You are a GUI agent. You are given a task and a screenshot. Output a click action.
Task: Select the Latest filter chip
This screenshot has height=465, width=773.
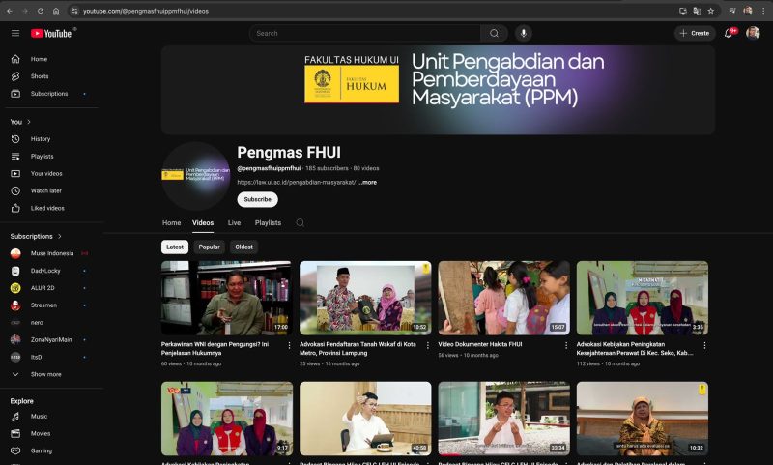[x=175, y=247]
